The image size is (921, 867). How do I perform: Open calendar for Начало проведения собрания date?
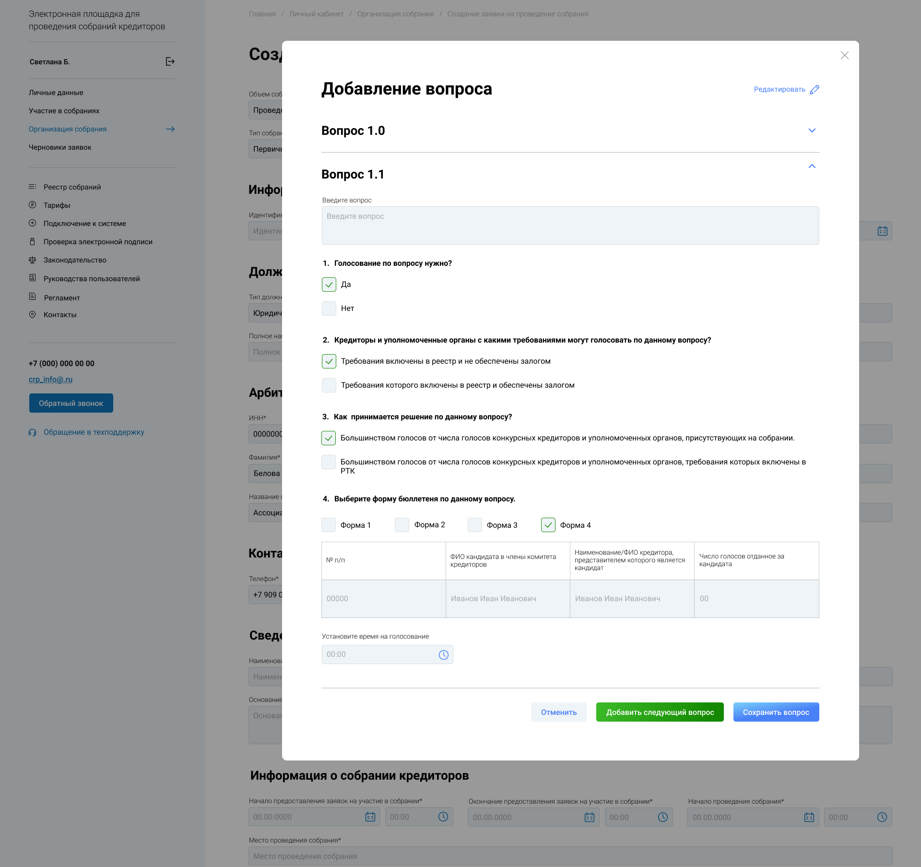[809, 817]
